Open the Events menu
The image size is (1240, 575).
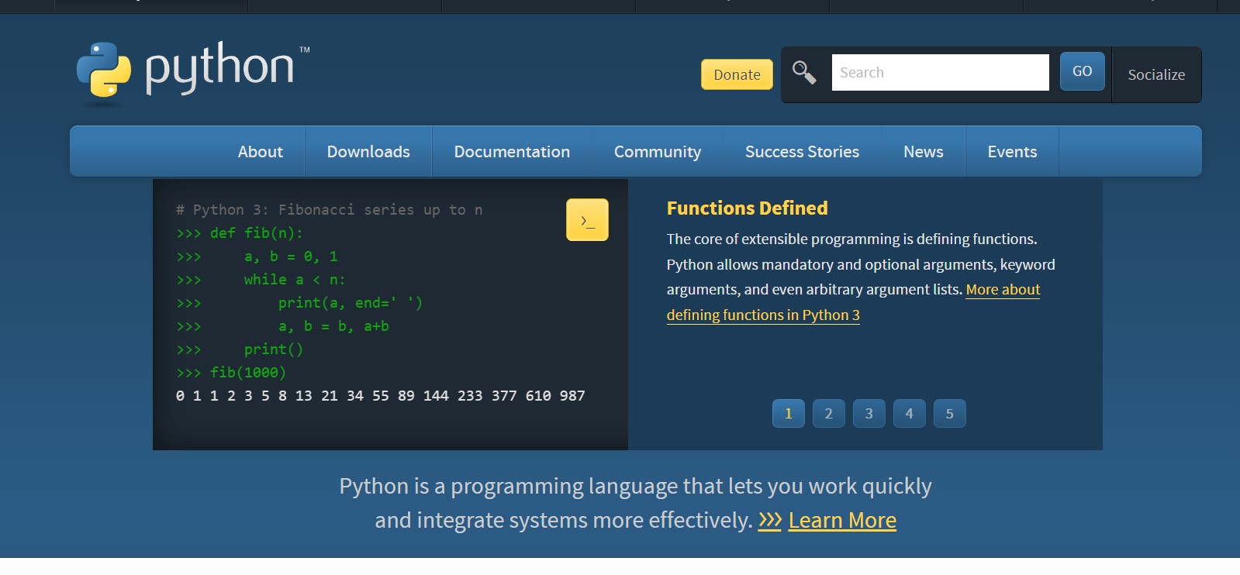[x=1012, y=152]
